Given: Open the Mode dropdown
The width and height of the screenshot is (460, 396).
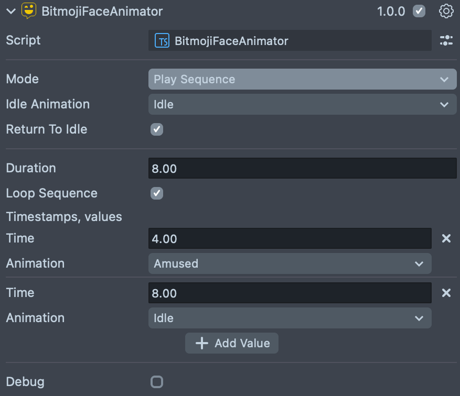Looking at the screenshot, I should tap(302, 79).
